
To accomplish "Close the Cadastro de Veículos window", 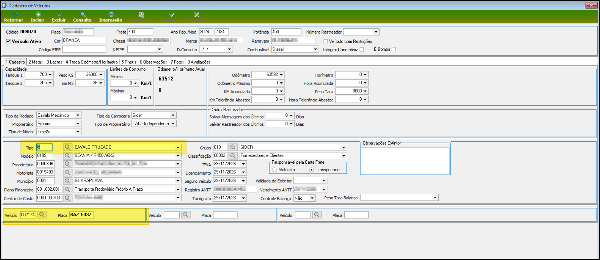I will (591, 5).
